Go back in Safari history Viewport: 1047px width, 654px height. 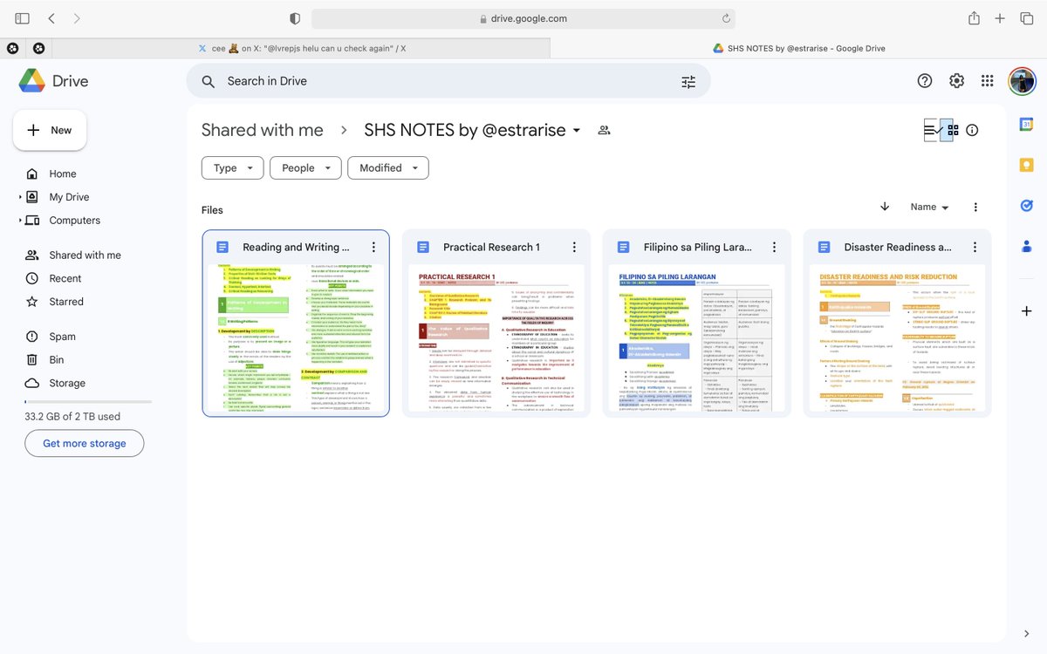(51, 18)
